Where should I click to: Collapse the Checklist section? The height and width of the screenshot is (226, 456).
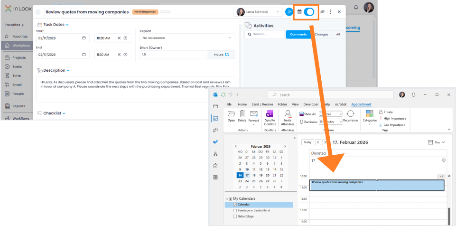coord(64,113)
